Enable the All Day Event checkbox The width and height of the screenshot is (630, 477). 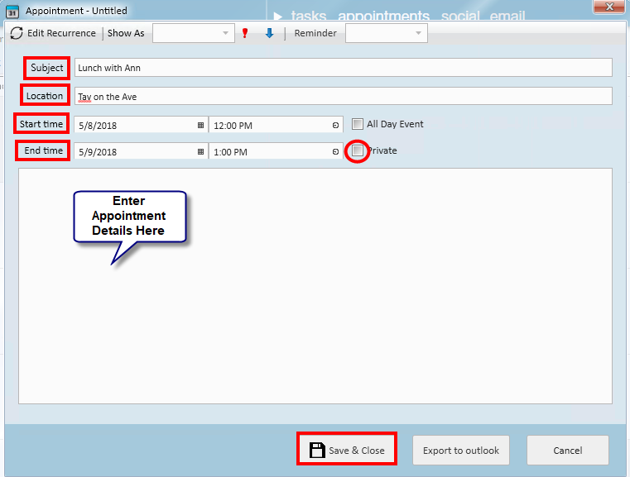coord(357,124)
